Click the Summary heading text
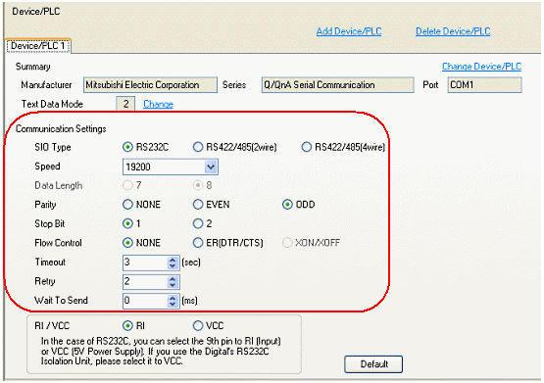The image size is (544, 383). coord(33,67)
